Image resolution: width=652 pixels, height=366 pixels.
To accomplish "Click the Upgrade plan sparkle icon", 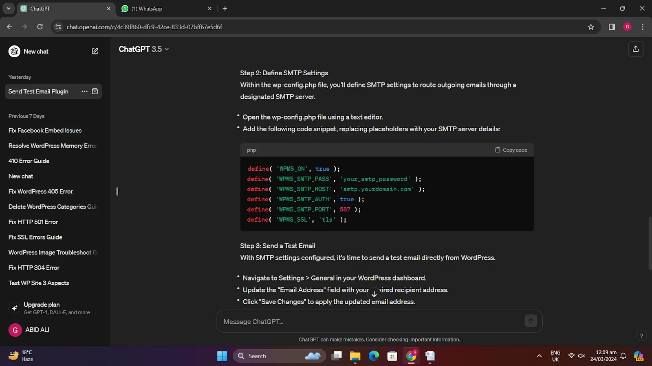I will click(14, 308).
